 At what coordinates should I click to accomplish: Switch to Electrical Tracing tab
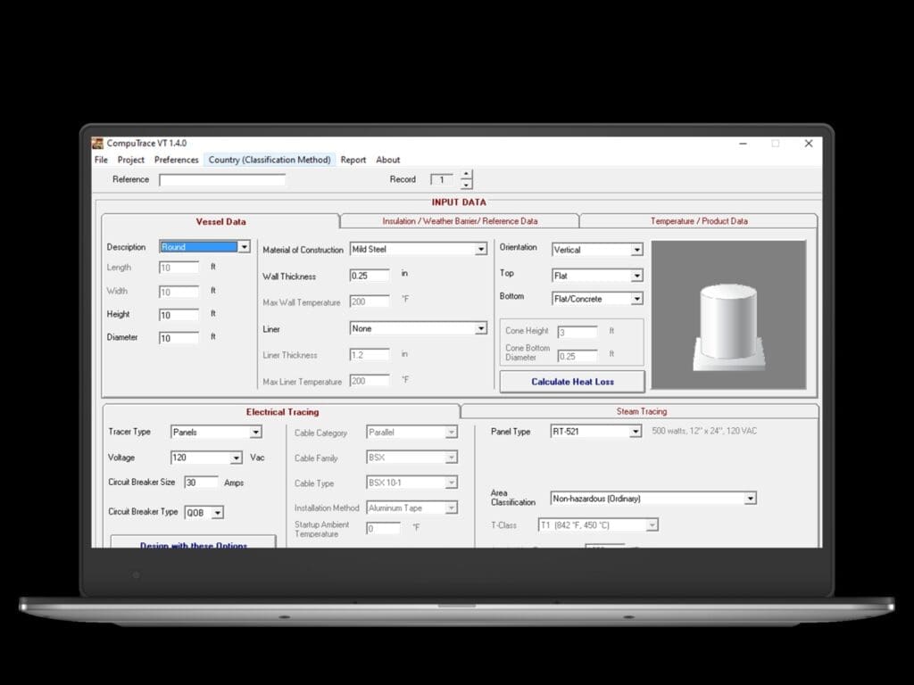point(282,412)
